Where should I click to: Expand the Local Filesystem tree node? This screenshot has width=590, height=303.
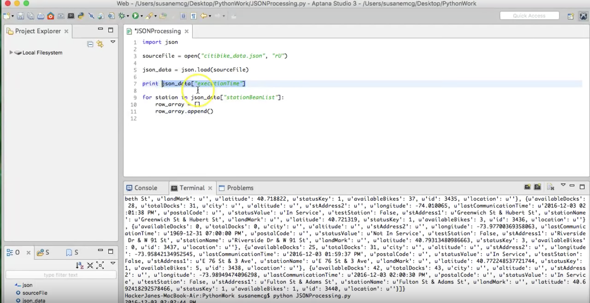tap(11, 53)
